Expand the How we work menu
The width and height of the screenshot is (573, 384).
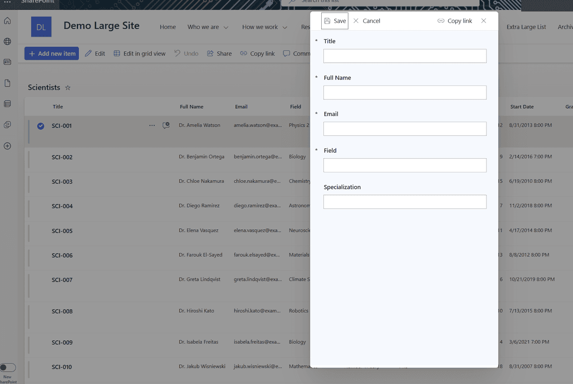coord(264,27)
